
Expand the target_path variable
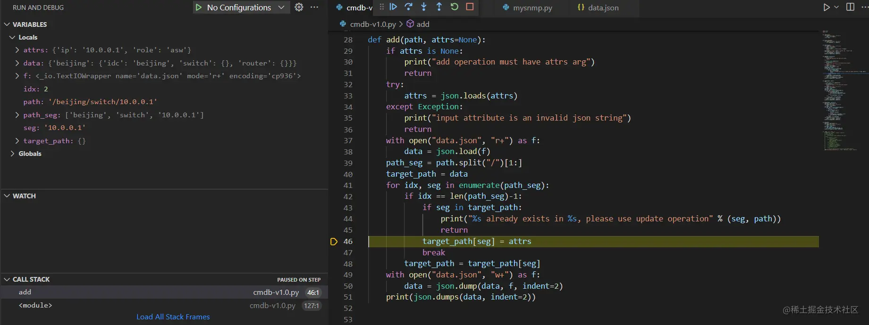point(17,141)
